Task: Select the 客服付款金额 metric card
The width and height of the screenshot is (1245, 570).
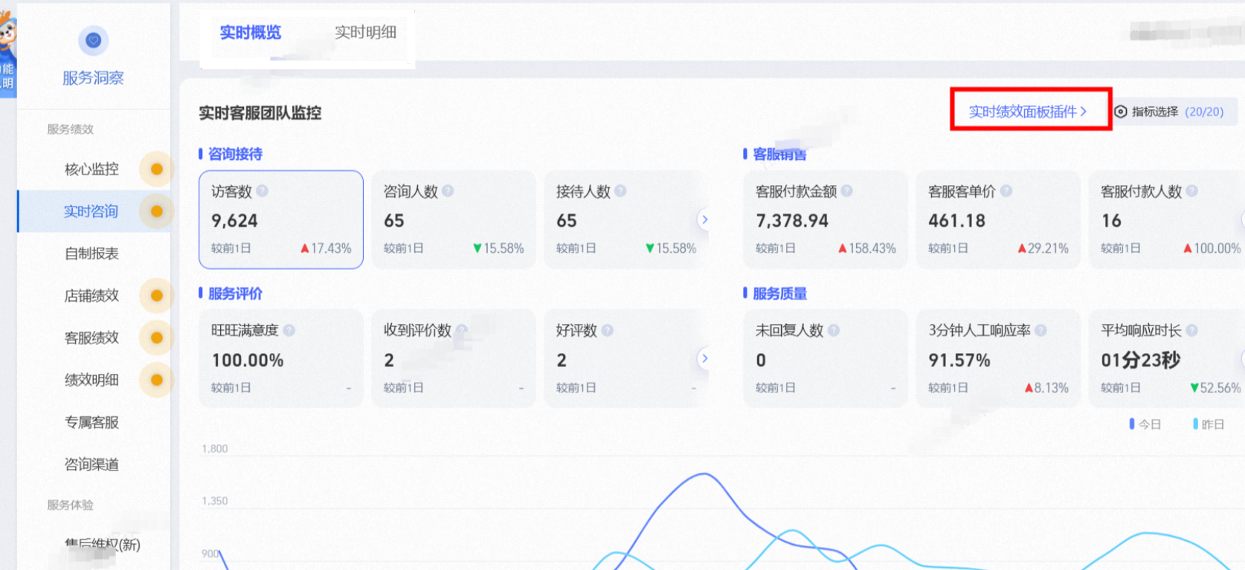Action: [826, 219]
